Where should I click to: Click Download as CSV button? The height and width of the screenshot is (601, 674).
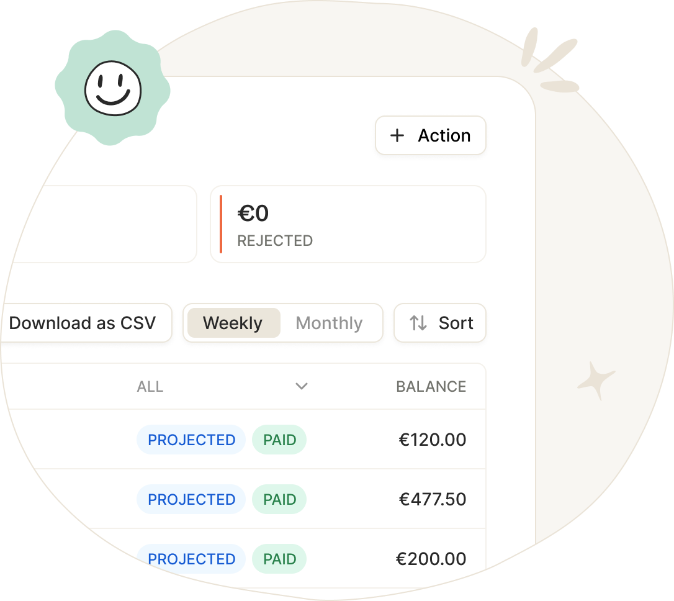[86, 323]
